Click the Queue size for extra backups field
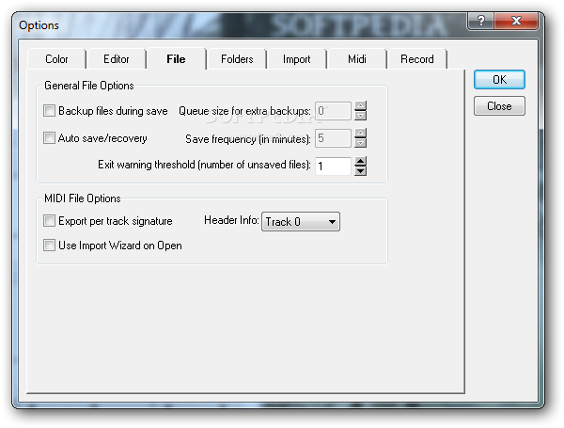 click(x=333, y=111)
